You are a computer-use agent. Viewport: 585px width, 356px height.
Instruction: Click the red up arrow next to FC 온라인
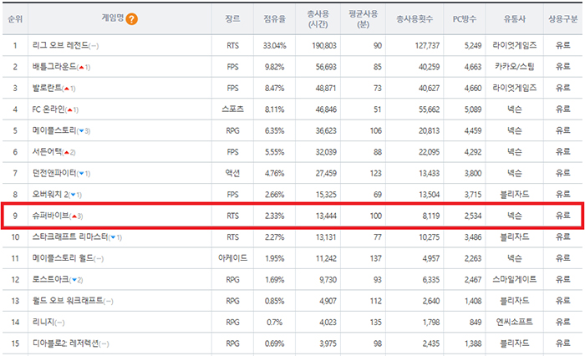point(72,109)
